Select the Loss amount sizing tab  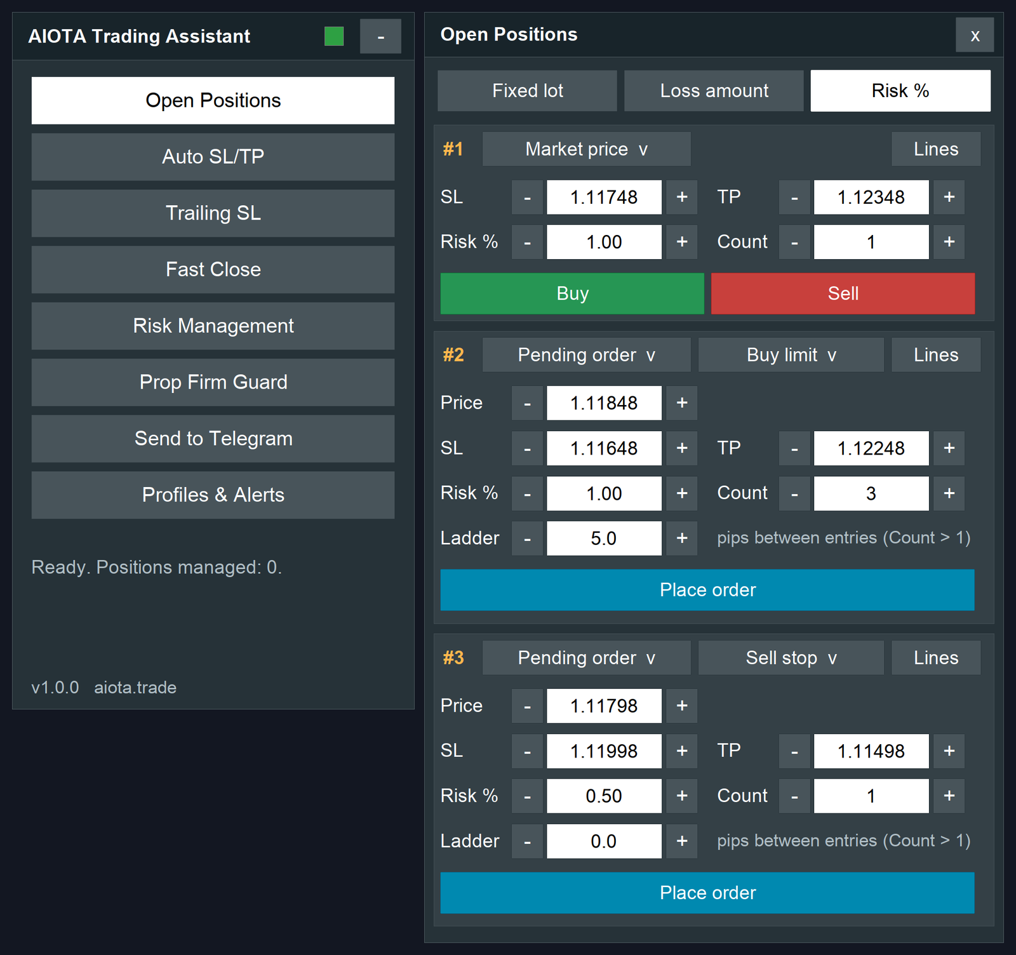(714, 91)
